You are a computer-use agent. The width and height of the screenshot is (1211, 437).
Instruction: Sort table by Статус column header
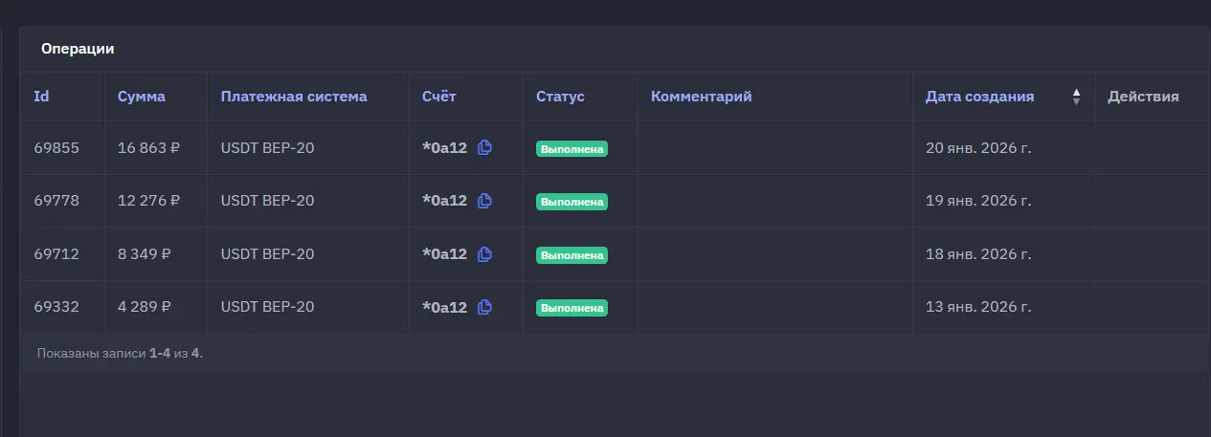tap(560, 97)
